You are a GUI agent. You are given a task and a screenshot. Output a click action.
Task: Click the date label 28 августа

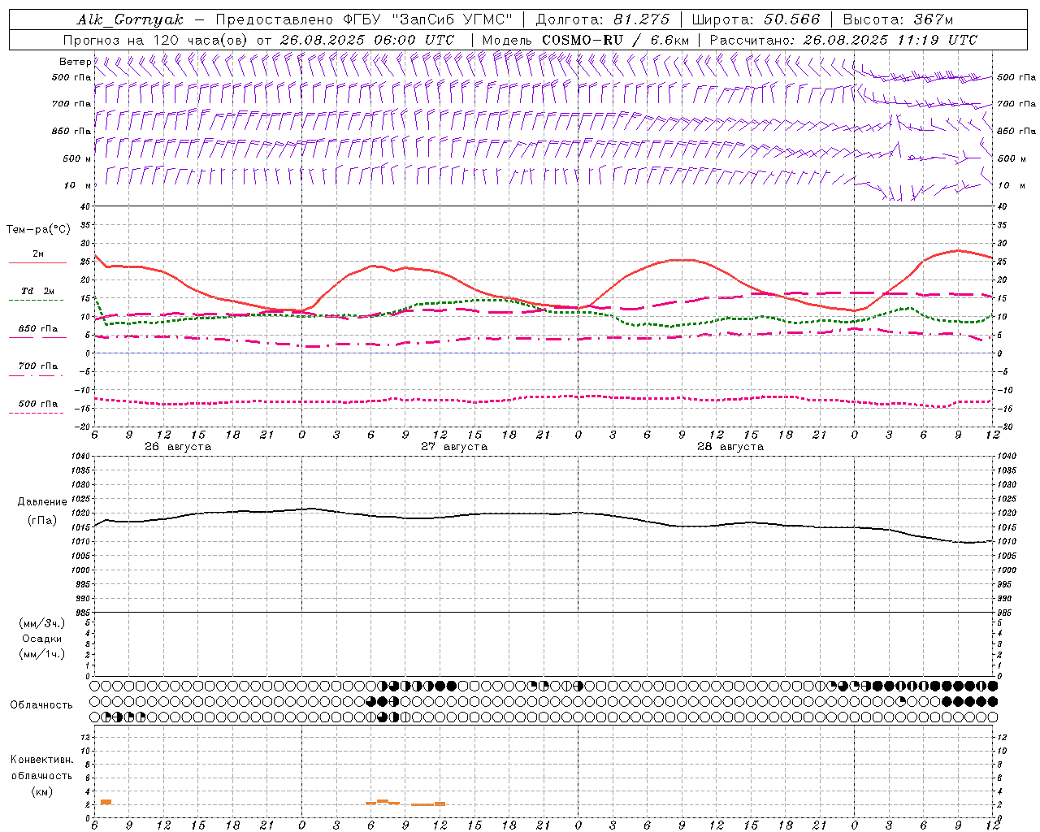coord(730,447)
